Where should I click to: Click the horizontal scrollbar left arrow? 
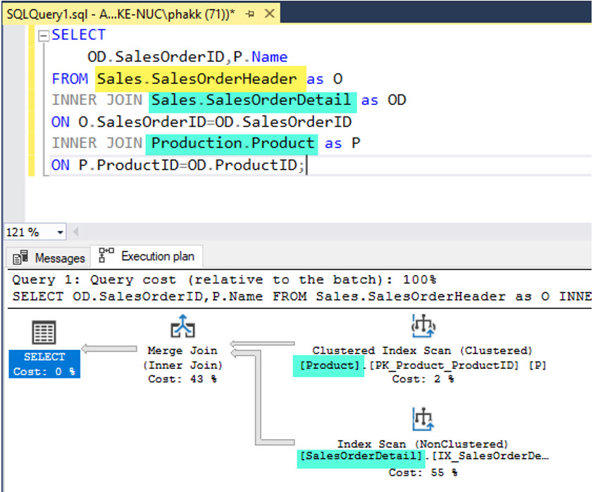pos(76,232)
